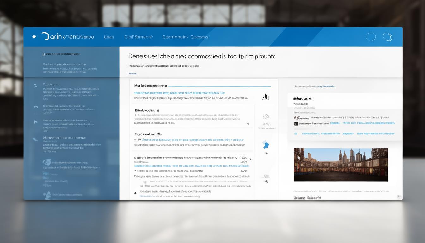Select the black bullet at bottom of list

[x=135, y=193]
